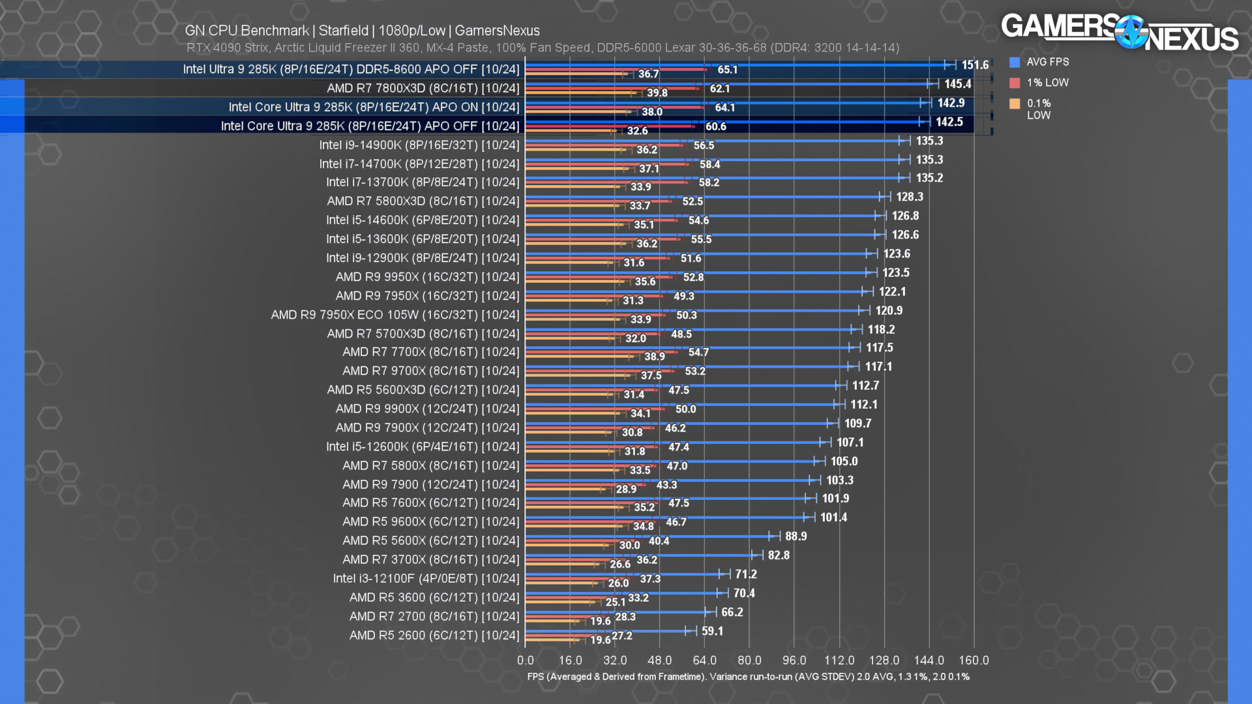Click the 142.5 AVG FPS value
The image size is (1252, 704).
point(949,121)
